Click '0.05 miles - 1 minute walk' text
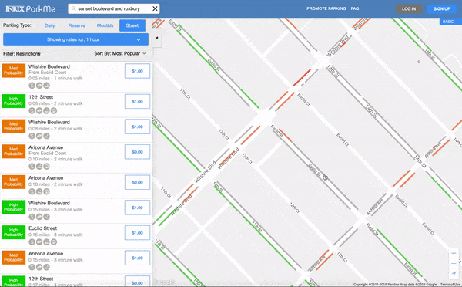The width and height of the screenshot is (462, 287). [x=55, y=78]
